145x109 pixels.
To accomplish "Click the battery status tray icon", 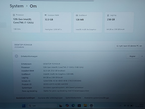I will [x=132, y=106].
